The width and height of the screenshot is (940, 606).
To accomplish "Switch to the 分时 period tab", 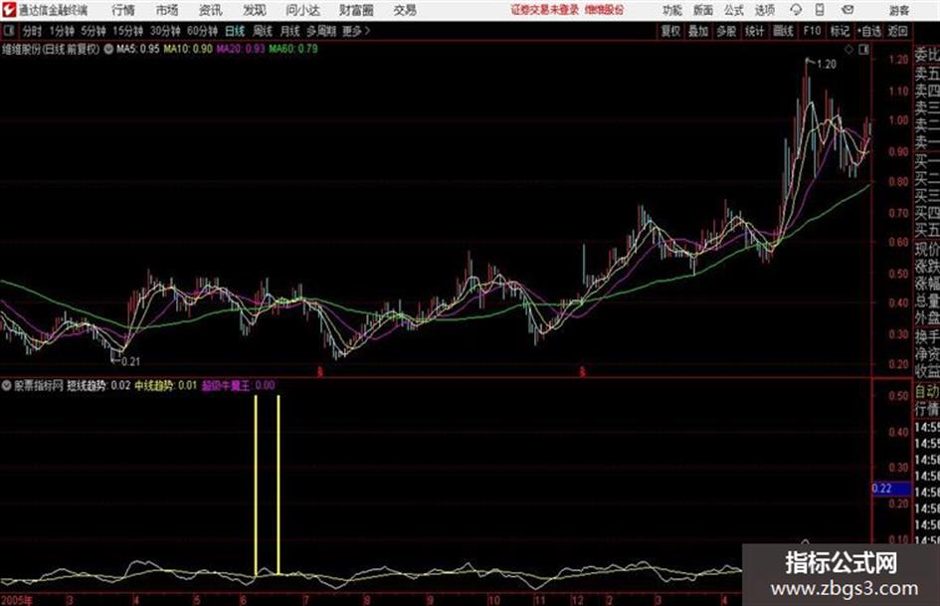I will 32,31.
